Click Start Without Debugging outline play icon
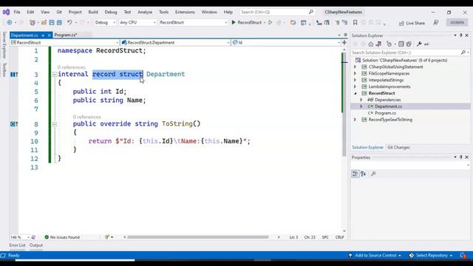This screenshot has height=266, width=473. (270, 23)
